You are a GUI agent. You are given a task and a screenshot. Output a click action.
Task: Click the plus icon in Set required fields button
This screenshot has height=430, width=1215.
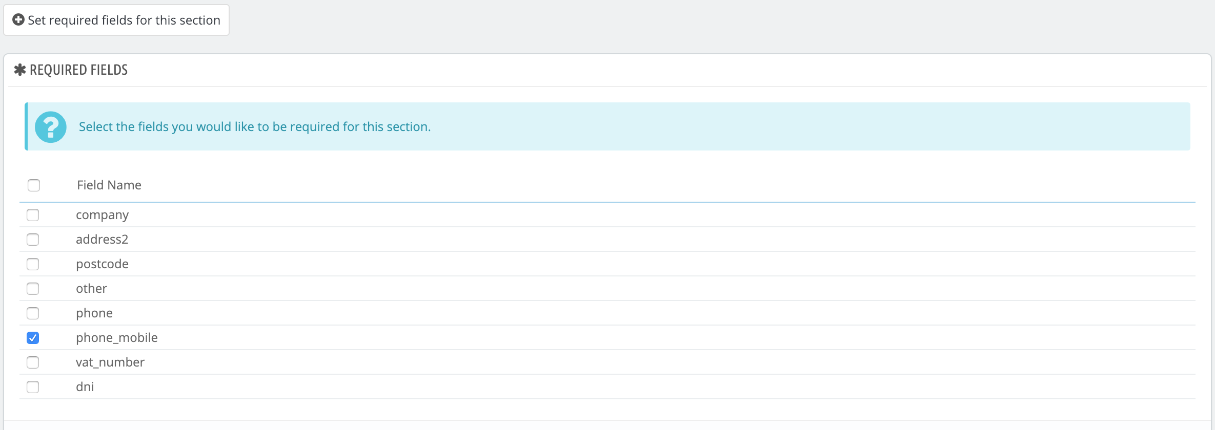click(x=18, y=19)
